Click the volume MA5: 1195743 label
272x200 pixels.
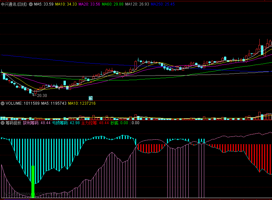pyautogui.click(x=54, y=103)
